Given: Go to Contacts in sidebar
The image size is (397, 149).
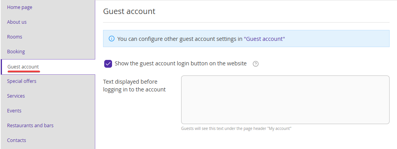Looking at the screenshot, I should pyautogui.click(x=16, y=140).
